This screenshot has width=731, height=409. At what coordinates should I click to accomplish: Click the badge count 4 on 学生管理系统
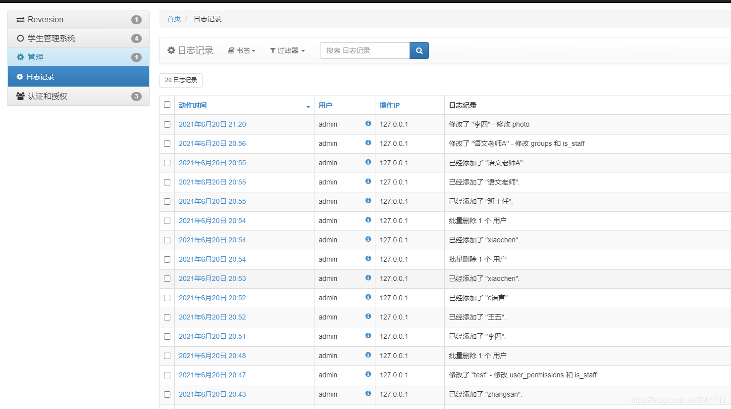coord(136,39)
